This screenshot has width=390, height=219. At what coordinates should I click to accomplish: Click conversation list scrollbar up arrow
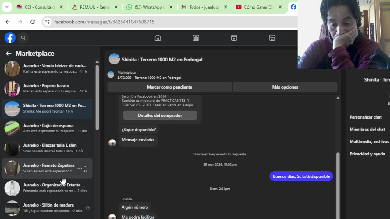tap(97, 62)
